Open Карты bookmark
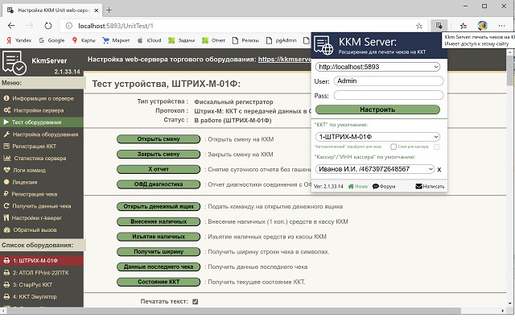The width and height of the screenshot is (515, 322). (x=84, y=40)
